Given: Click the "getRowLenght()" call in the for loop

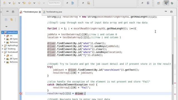Looking at the screenshot, I should pyautogui.click(x=117, y=28).
